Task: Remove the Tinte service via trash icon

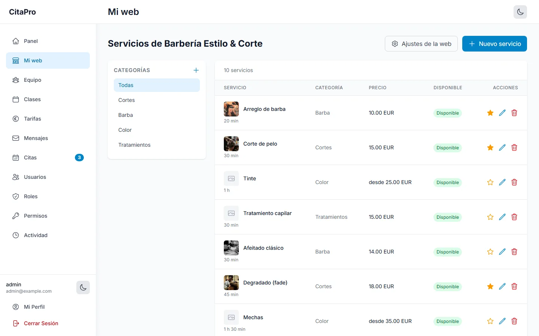Action: click(514, 182)
